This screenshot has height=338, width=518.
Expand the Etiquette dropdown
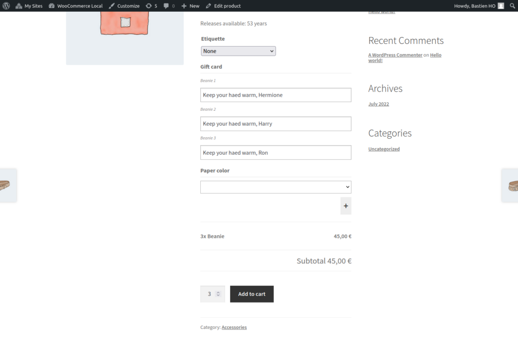[238, 51]
